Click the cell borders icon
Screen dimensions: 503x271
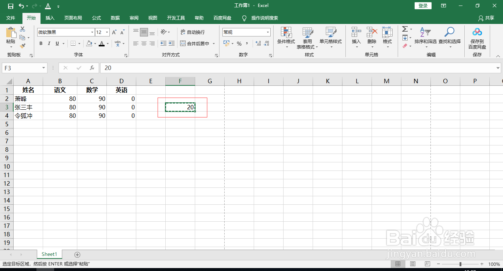(73, 43)
